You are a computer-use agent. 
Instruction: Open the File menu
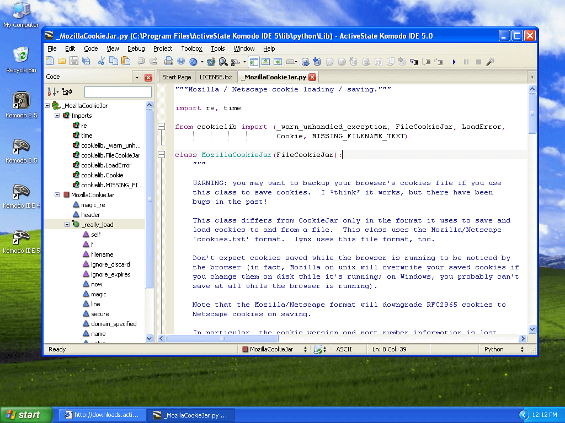pos(52,48)
